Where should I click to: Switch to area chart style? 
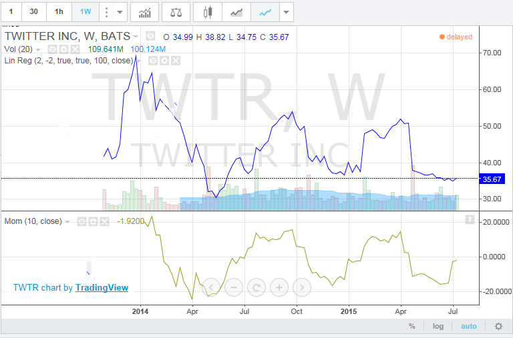point(236,13)
